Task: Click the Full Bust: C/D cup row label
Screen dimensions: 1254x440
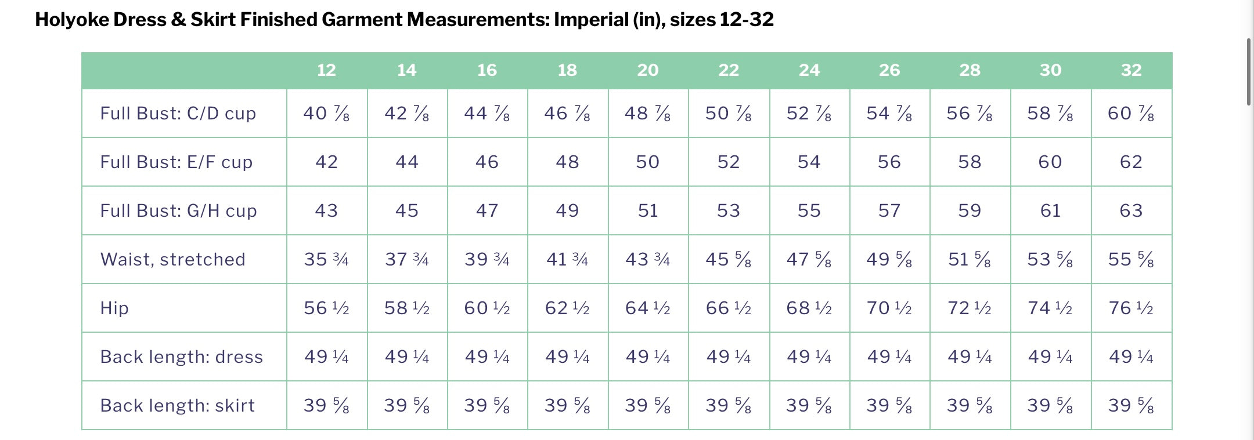Action: [178, 114]
